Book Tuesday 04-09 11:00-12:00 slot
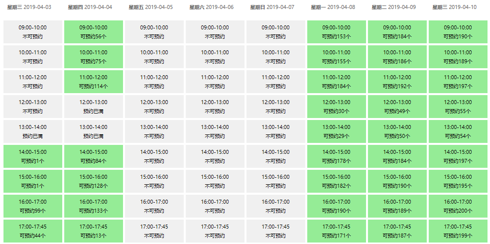 coord(397,82)
